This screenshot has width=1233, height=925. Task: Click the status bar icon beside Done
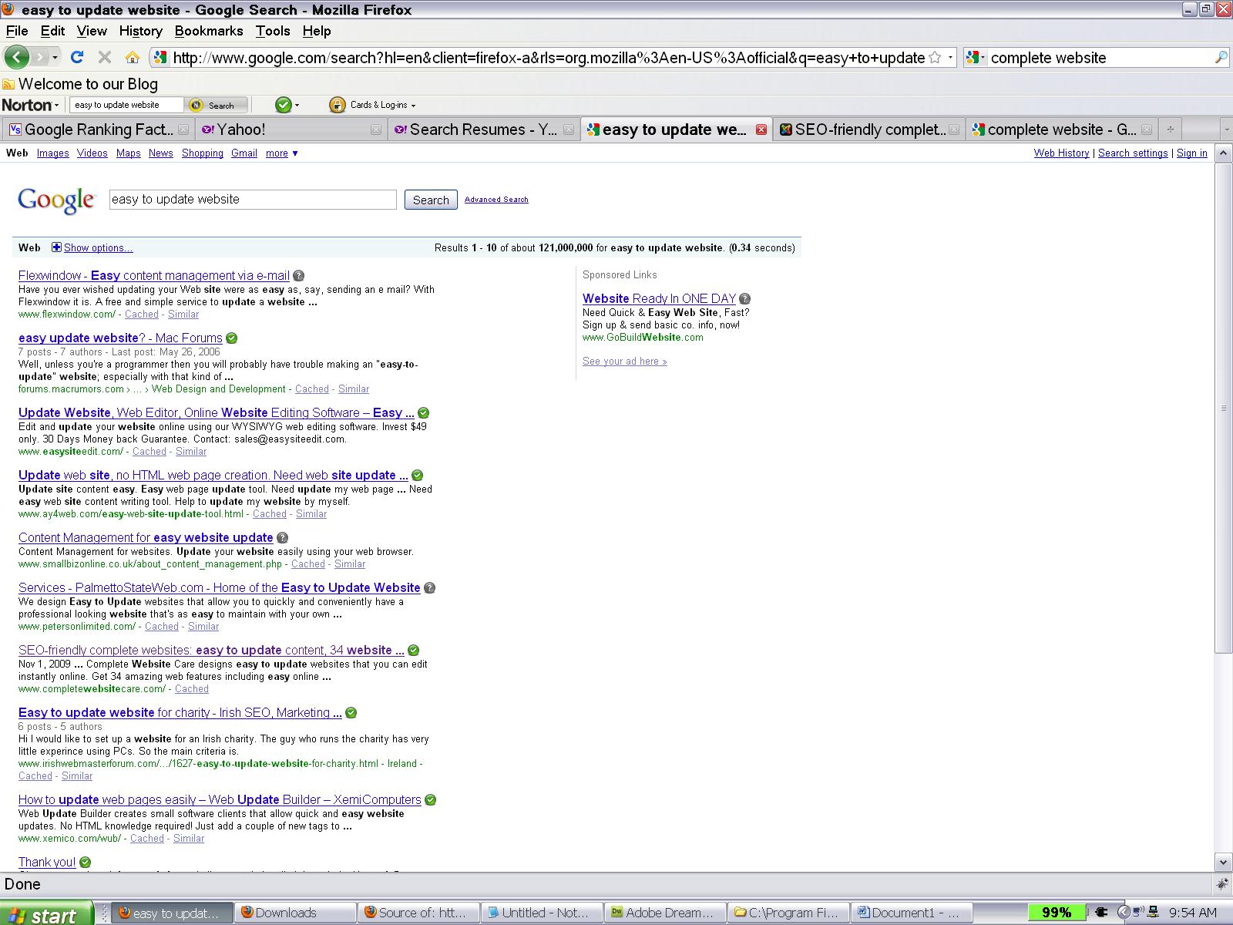point(1221,884)
